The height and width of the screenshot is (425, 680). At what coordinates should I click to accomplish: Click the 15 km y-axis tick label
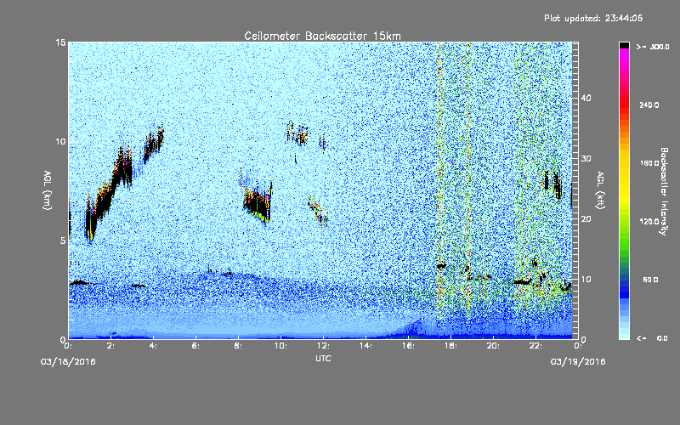[60, 42]
